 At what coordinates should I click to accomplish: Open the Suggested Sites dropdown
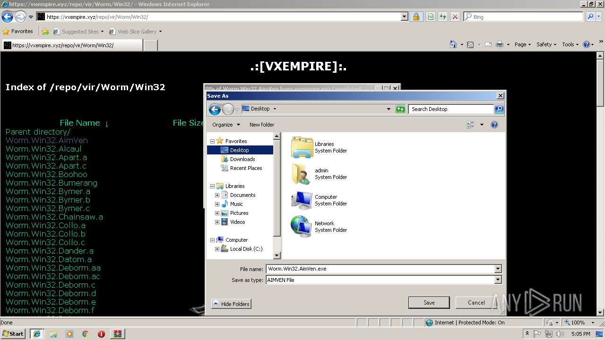tap(102, 32)
